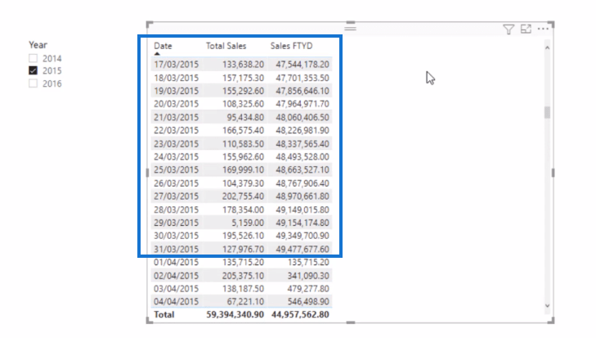Viewport: 596px width, 338px height.
Task: Click the Year slicer title
Action: 38,45
